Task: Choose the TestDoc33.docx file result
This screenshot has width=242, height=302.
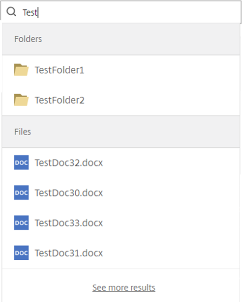Action: pos(121,223)
